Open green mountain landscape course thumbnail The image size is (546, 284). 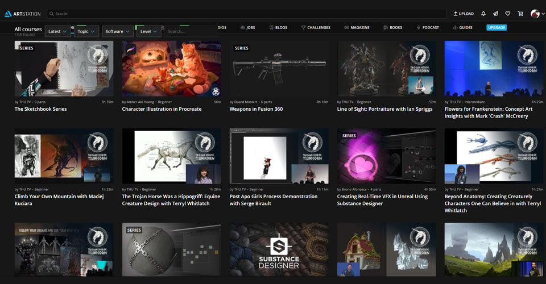[x=494, y=249]
